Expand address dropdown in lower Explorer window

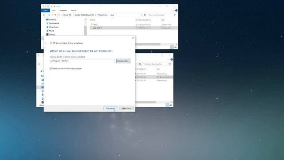coord(137,64)
